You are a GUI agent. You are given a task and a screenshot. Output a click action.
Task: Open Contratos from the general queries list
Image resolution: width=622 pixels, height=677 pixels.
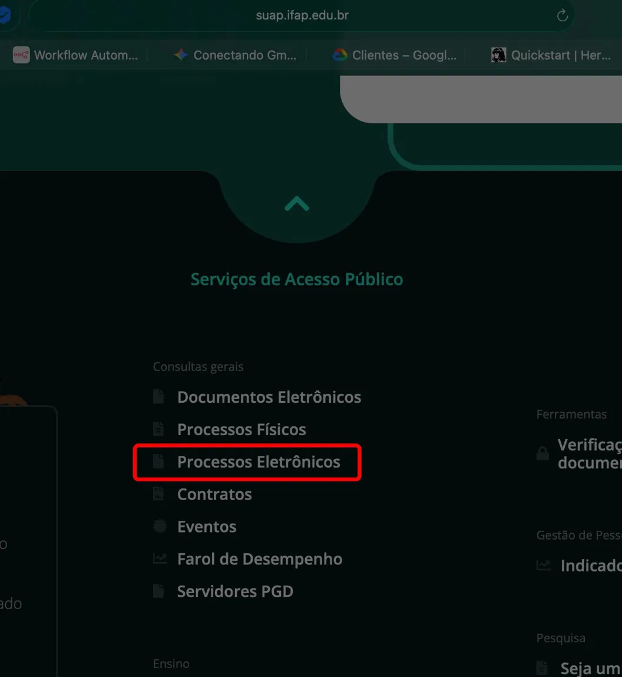214,494
